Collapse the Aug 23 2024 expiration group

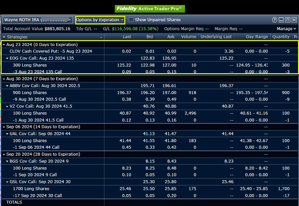tap(4, 45)
